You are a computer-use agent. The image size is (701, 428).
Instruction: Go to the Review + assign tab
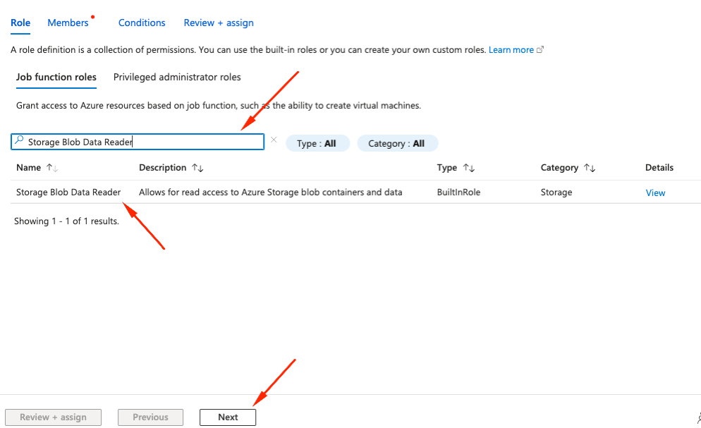point(219,23)
